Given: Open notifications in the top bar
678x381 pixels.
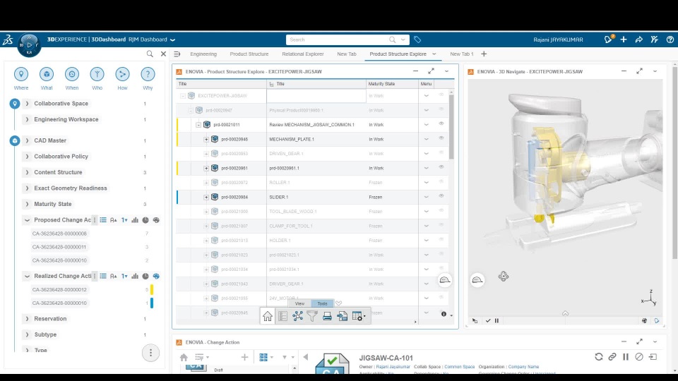Looking at the screenshot, I should (x=608, y=40).
